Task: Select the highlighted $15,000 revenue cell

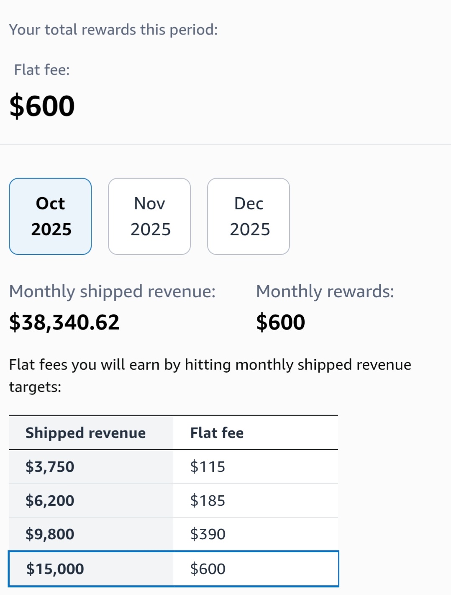Action: point(55,569)
